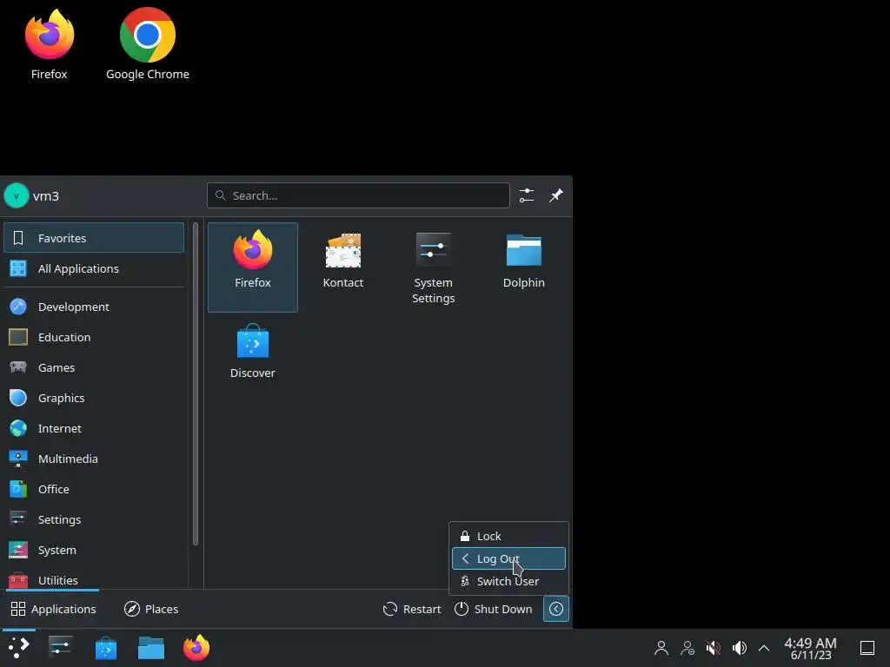Open Dolphin file manager from Favorites
Screen dimensions: 890x667
(523, 267)
